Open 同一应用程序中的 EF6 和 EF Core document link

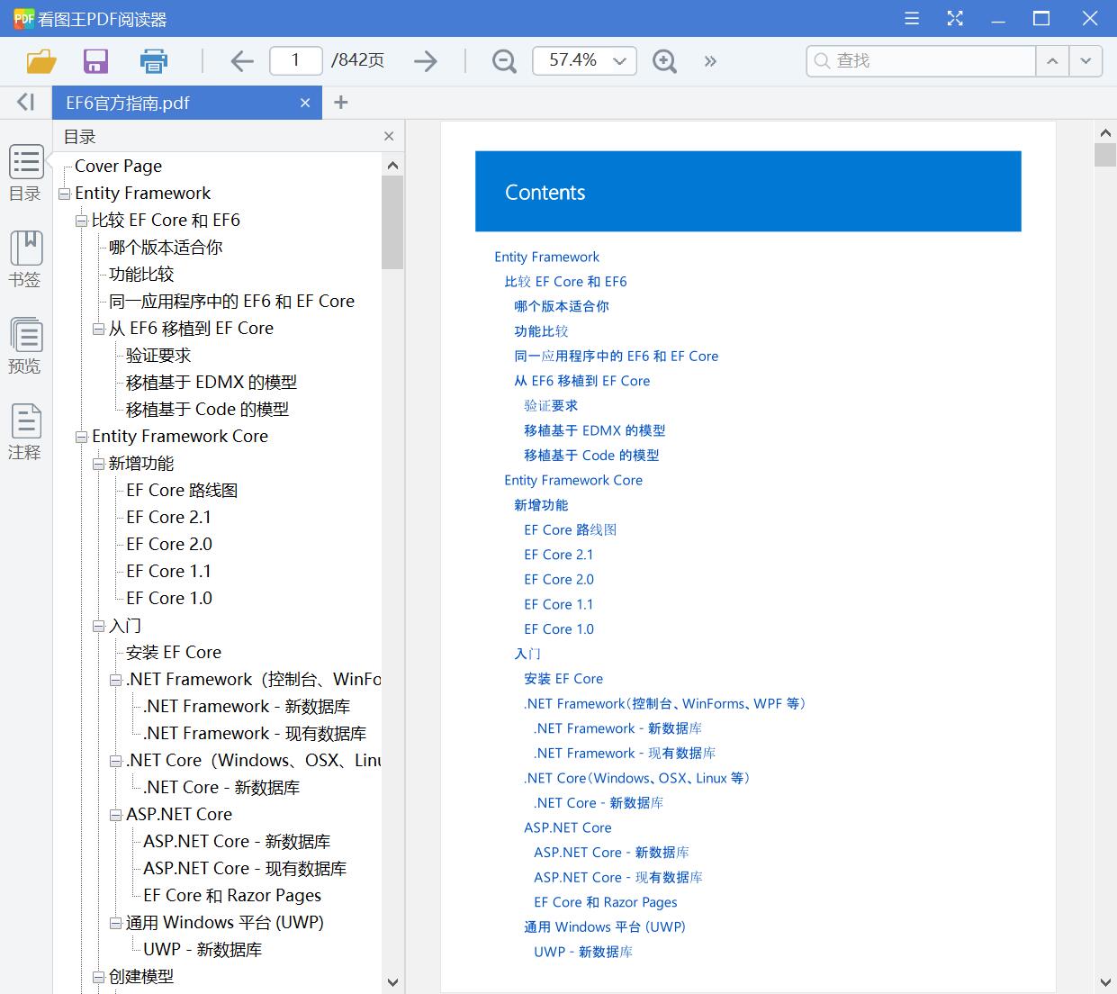tap(617, 356)
